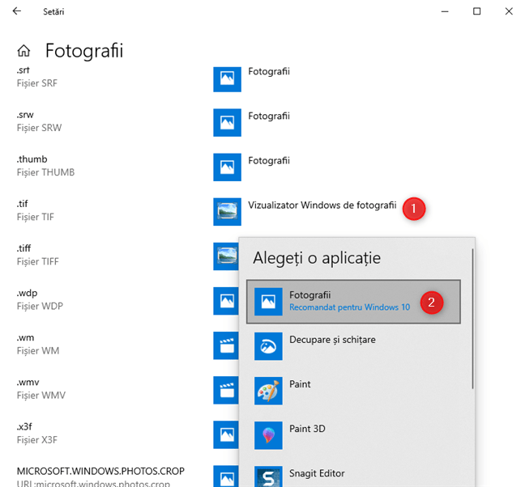Select Snagit Editor from the app list
This screenshot has height=487, width=525.
tap(353, 474)
